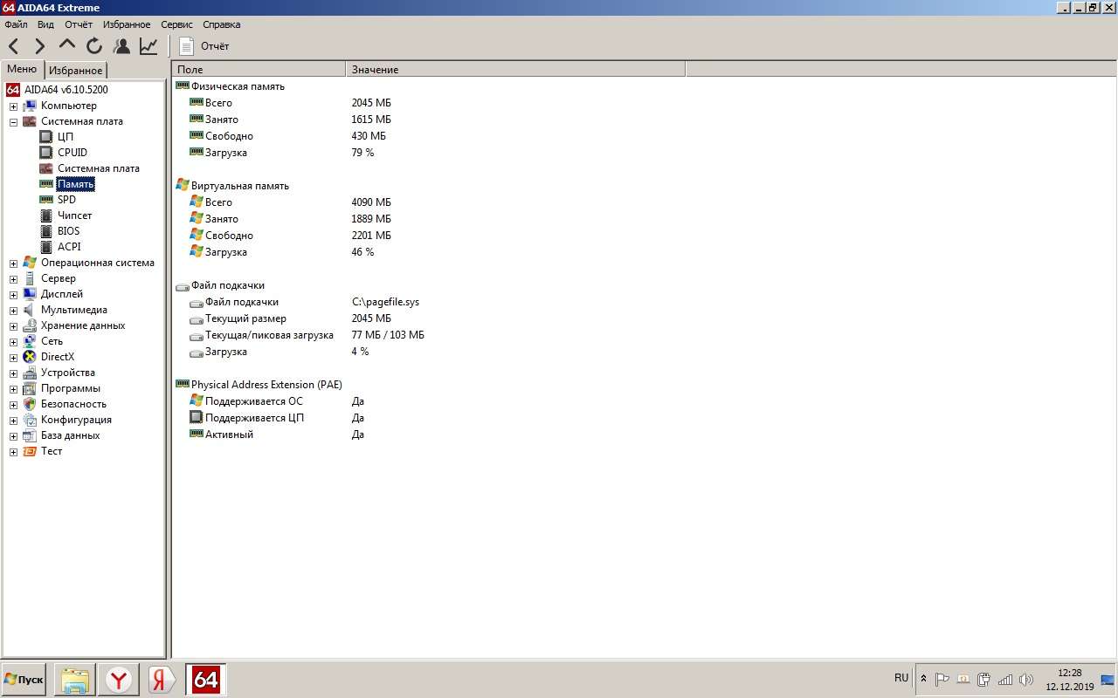Click the Back arrow toolbar icon
Viewport: 1118px width, 698px height.
[14, 46]
